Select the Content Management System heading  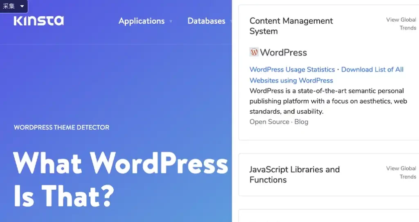291,26
